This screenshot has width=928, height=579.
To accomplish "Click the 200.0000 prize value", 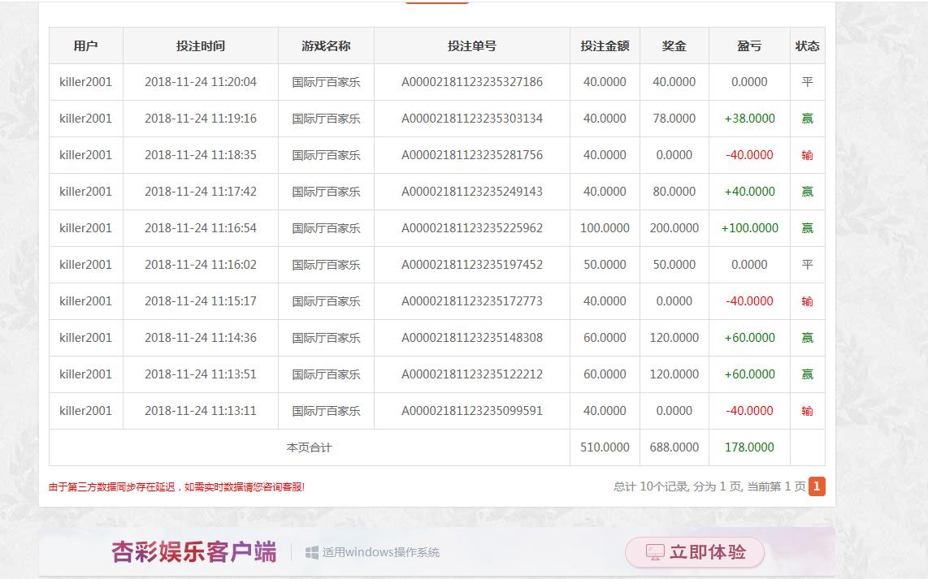I will 674,228.
